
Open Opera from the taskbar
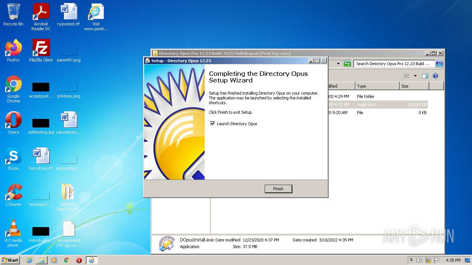coord(79,260)
